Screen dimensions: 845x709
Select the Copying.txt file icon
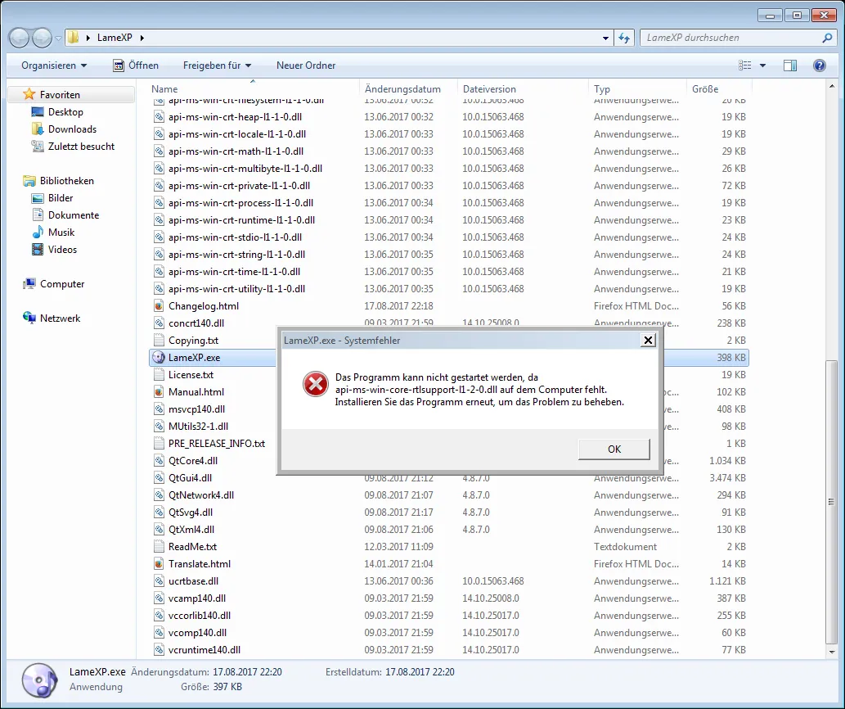(159, 341)
